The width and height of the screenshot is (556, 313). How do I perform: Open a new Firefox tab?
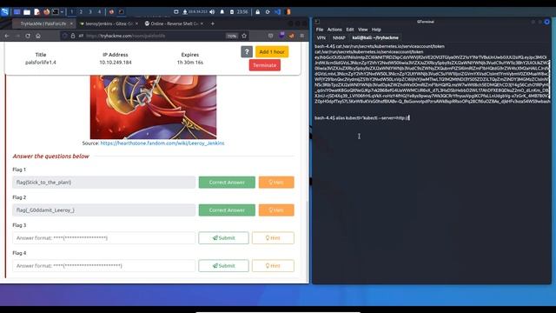coord(213,23)
